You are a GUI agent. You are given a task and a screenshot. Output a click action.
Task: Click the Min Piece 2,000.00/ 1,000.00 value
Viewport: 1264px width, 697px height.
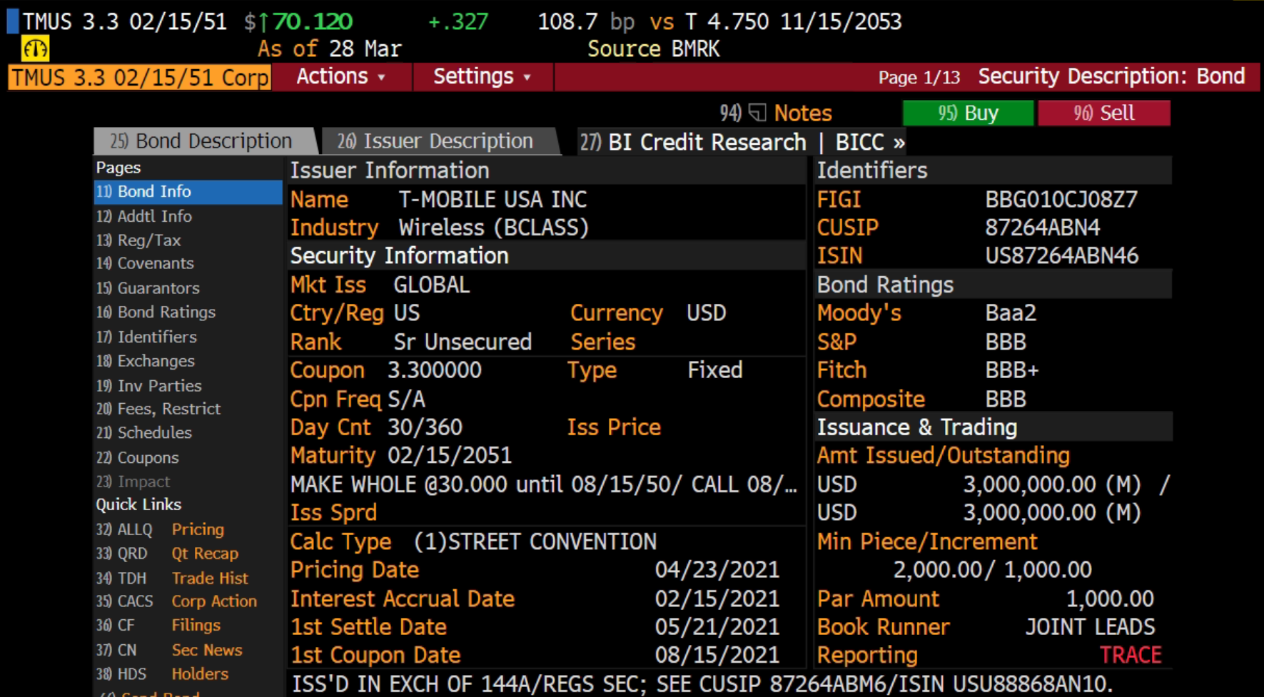(992, 569)
